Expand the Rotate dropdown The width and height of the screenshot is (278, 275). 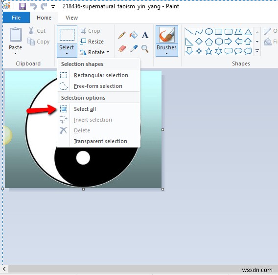(94, 52)
